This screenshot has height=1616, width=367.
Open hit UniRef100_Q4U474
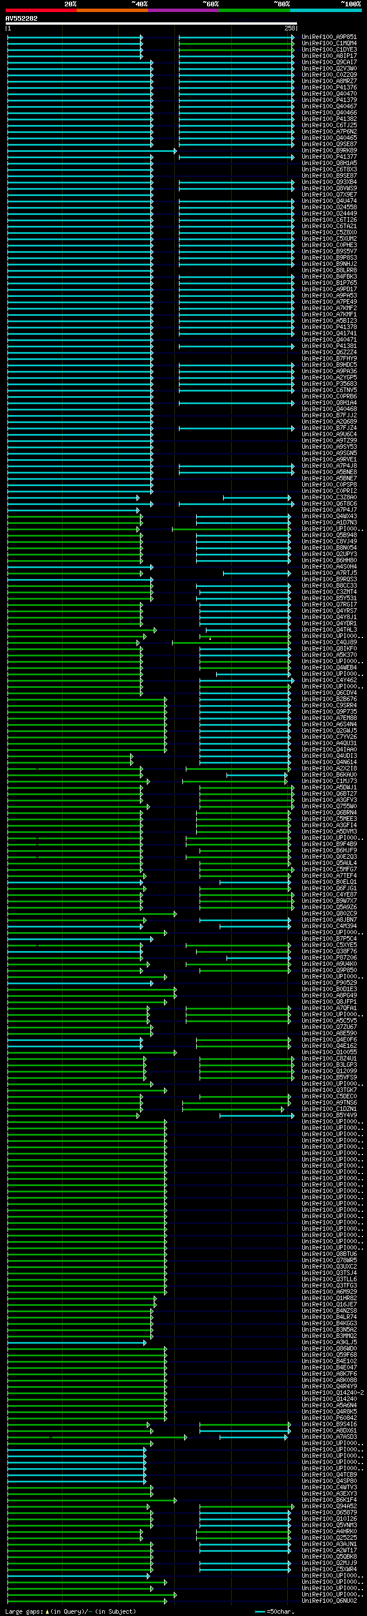pos(329,201)
